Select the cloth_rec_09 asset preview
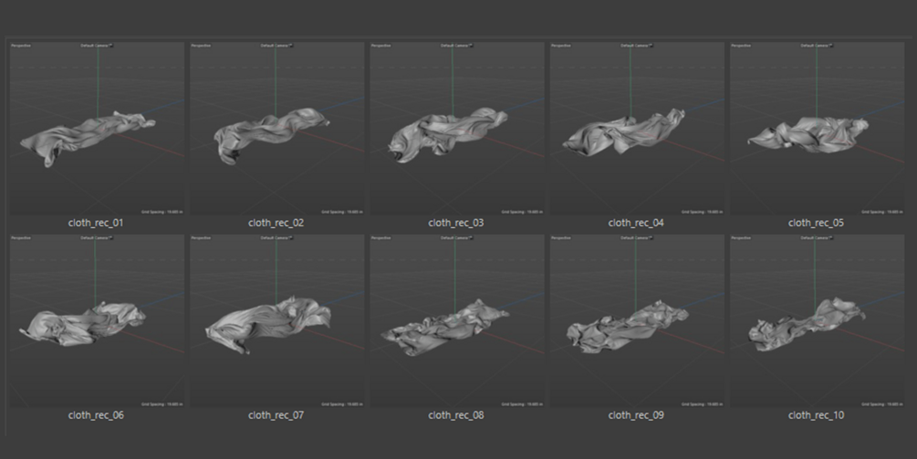The height and width of the screenshot is (459, 917). point(637,320)
